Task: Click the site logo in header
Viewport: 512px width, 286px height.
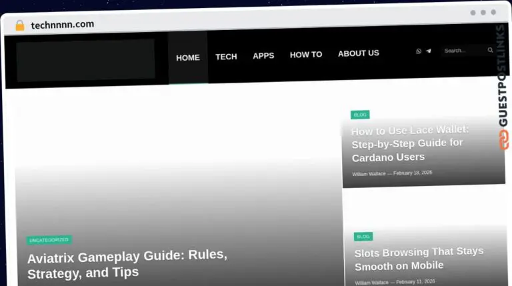Action: (x=85, y=60)
